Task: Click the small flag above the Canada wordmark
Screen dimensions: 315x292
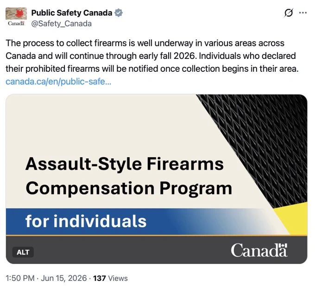Action: (x=283, y=246)
